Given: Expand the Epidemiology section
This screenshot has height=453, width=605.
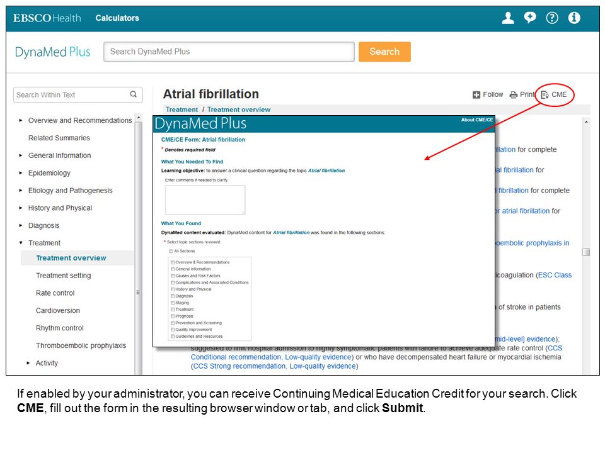Looking at the screenshot, I should pyautogui.click(x=21, y=173).
